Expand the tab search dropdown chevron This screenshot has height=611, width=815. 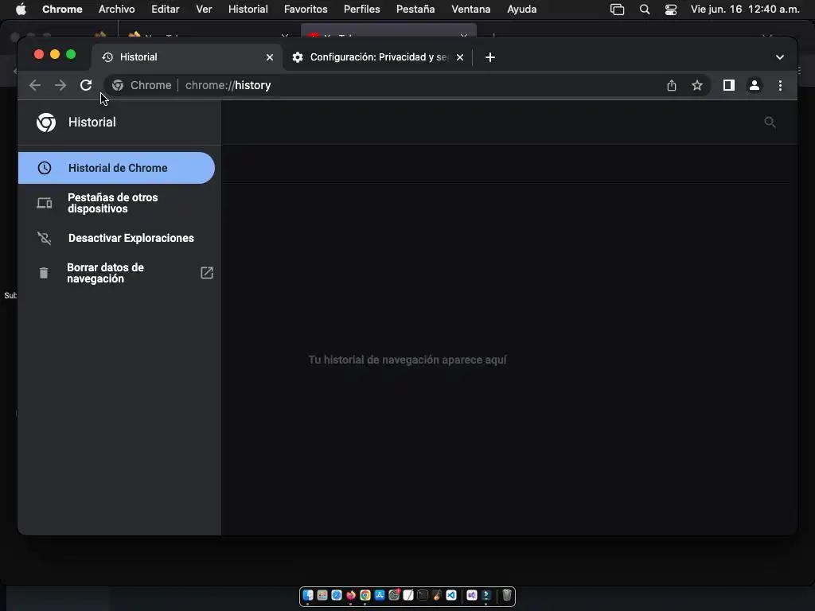(x=780, y=57)
